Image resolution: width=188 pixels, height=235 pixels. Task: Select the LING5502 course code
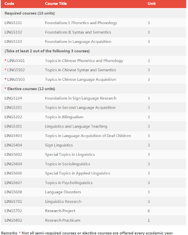tap(16, 70)
